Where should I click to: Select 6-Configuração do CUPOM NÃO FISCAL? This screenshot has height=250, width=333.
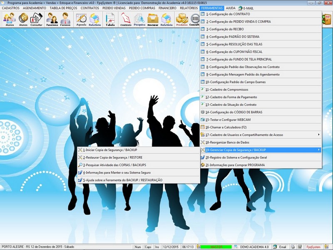[261, 52]
